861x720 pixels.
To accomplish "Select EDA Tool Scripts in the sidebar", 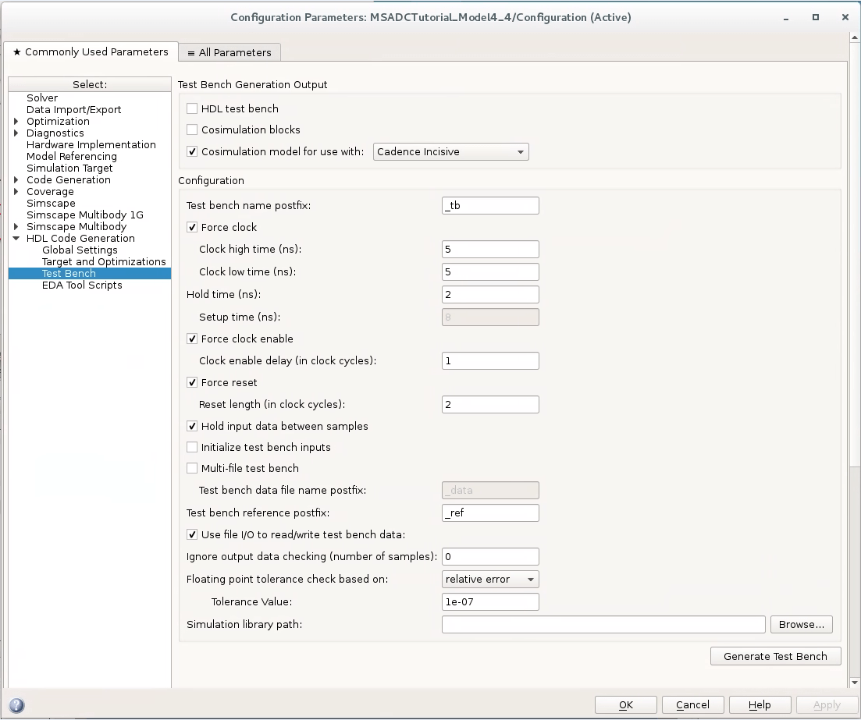I will click(81, 285).
